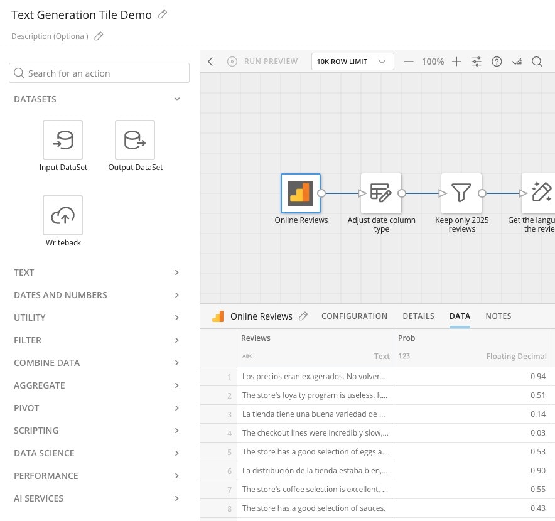Click the Input DataSet tile icon

(63, 140)
